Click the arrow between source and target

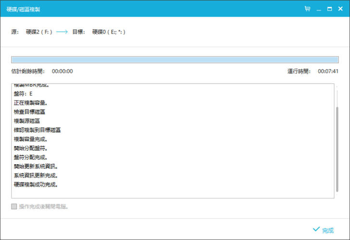click(62, 32)
